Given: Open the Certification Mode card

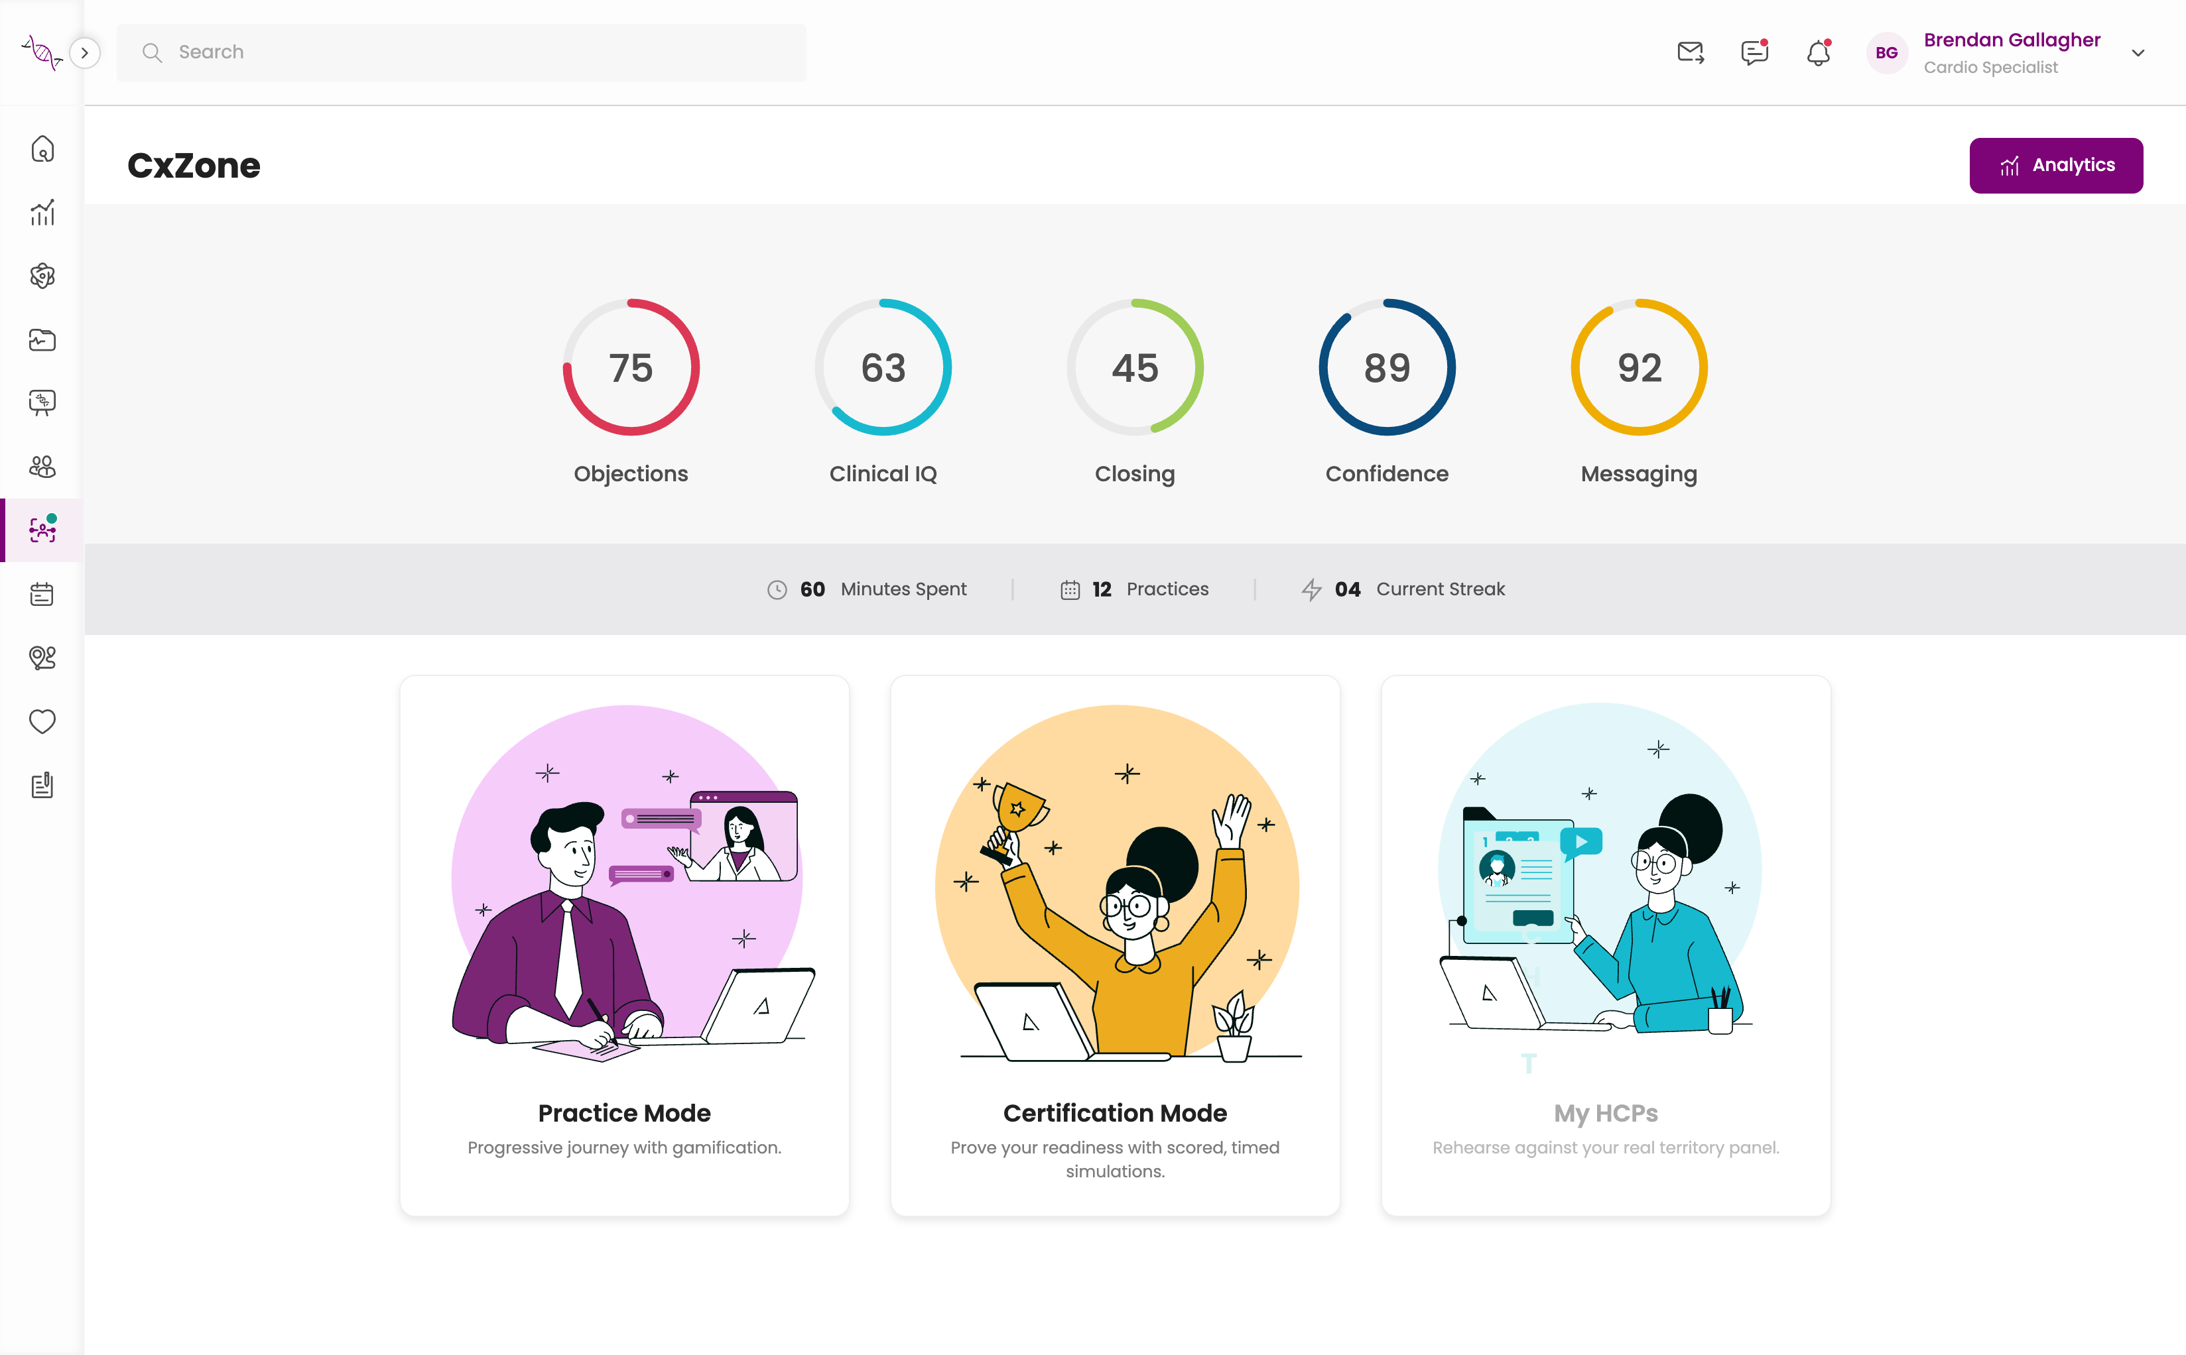Looking at the screenshot, I should pyautogui.click(x=1114, y=945).
